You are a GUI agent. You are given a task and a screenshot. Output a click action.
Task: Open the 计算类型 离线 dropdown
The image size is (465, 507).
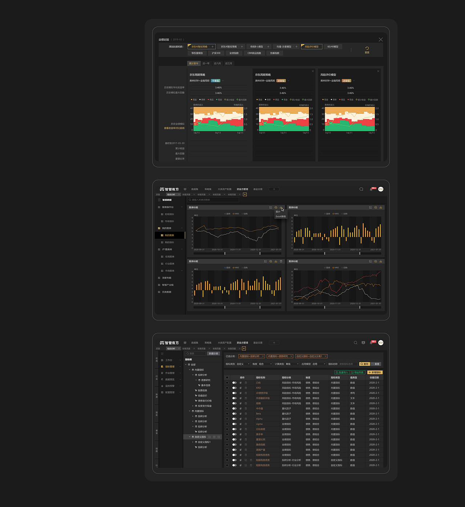click(292, 364)
